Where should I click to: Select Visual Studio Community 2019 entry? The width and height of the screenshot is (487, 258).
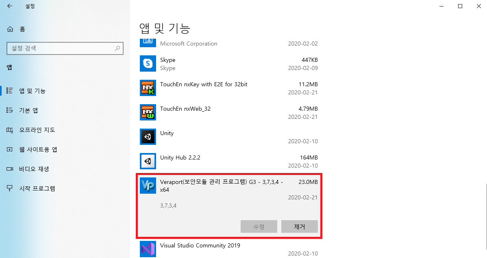pyautogui.click(x=200, y=245)
